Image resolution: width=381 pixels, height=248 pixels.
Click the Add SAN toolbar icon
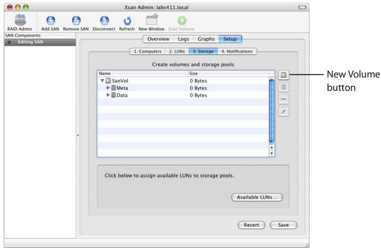click(51, 21)
